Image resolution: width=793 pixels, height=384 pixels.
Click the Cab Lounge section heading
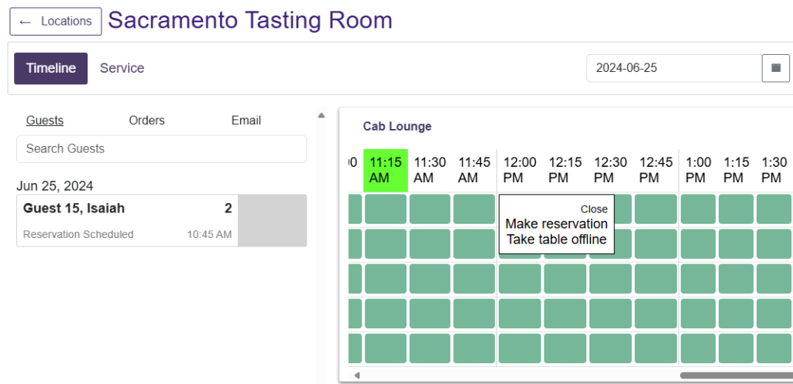coord(397,127)
